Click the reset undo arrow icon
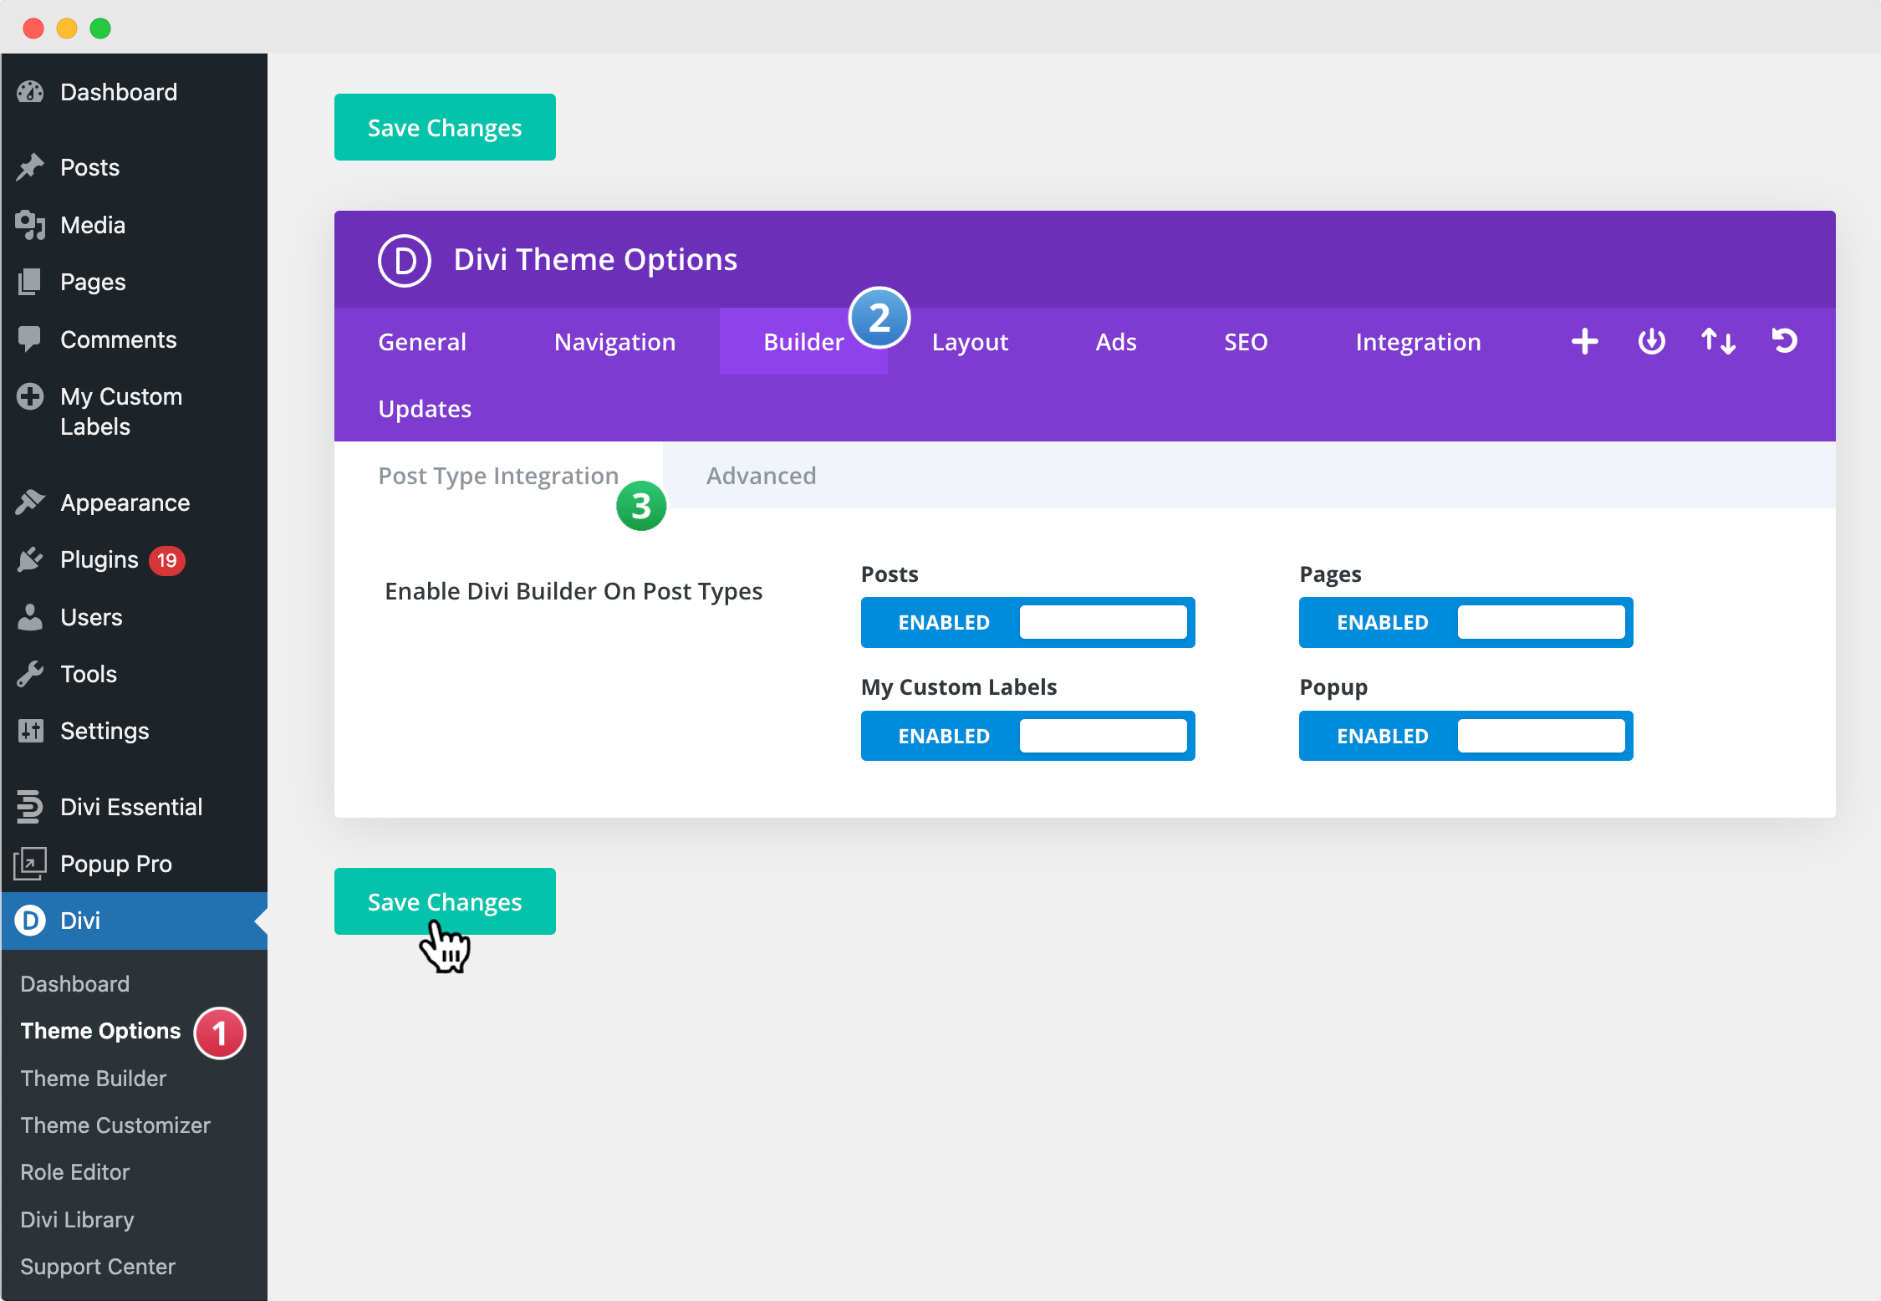The height and width of the screenshot is (1301, 1881). 1785,341
